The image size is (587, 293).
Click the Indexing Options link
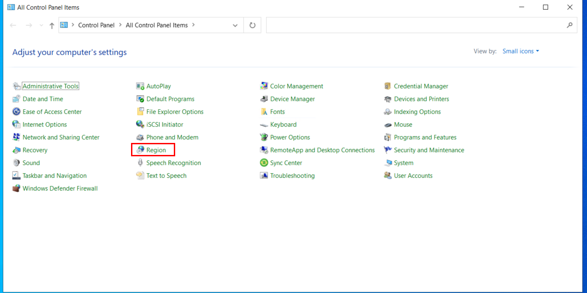(417, 112)
